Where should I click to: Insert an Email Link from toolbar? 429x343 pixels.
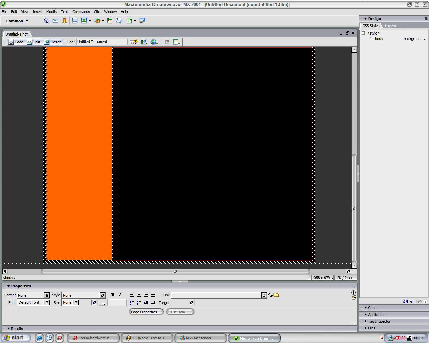pyautogui.click(x=55, y=21)
